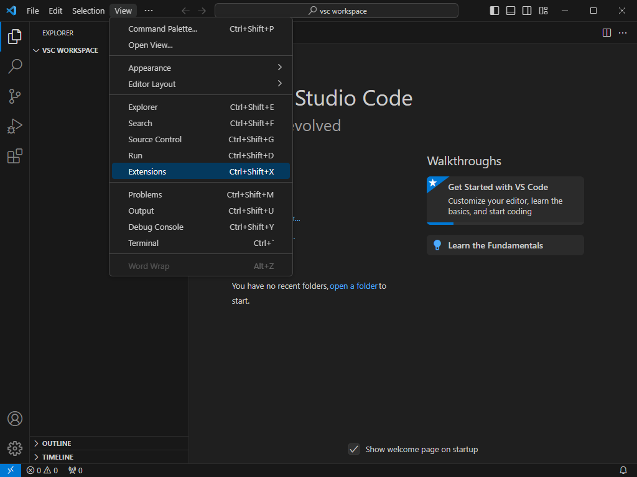Click the star badge on Get Started
The height and width of the screenshot is (477, 637).
433,183
